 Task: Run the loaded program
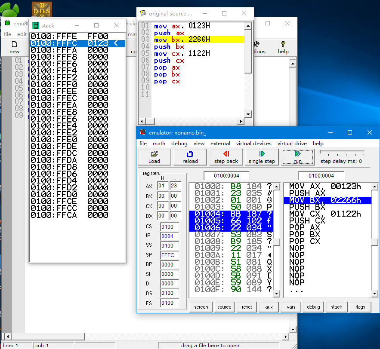(297, 157)
